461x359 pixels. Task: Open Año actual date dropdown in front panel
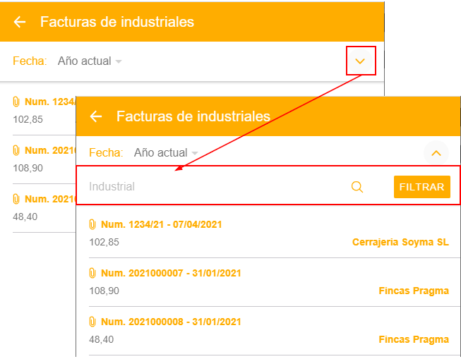pos(165,152)
